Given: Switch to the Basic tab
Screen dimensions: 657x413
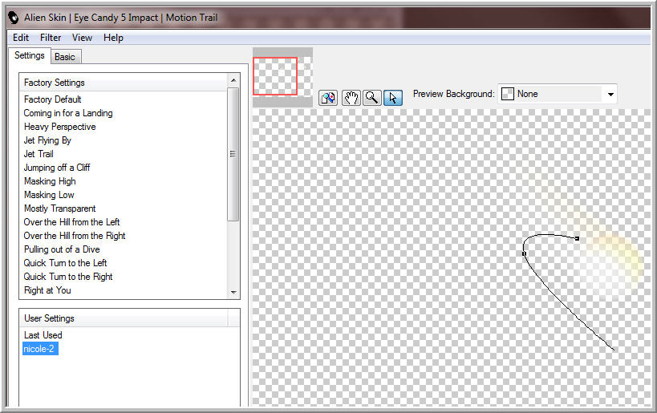Looking at the screenshot, I should click(x=65, y=57).
